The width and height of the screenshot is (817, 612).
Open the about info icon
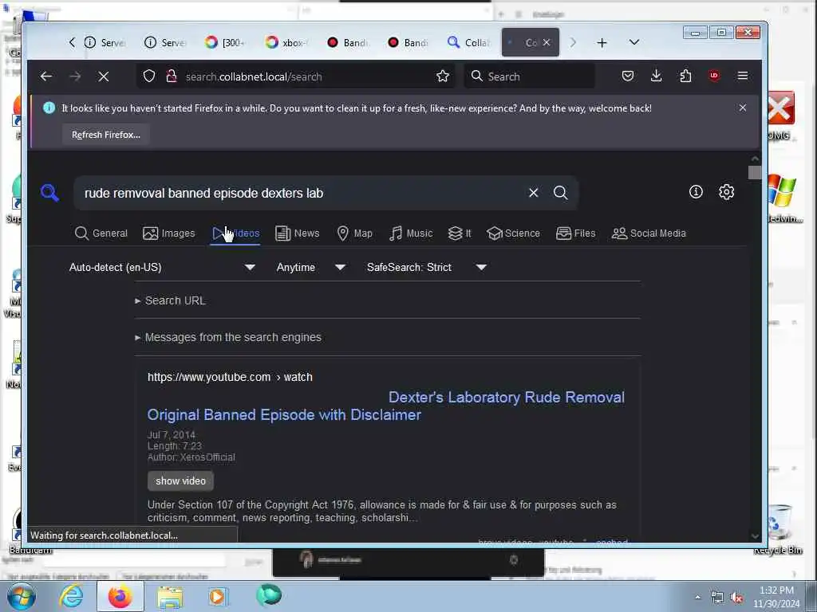pyautogui.click(x=696, y=192)
